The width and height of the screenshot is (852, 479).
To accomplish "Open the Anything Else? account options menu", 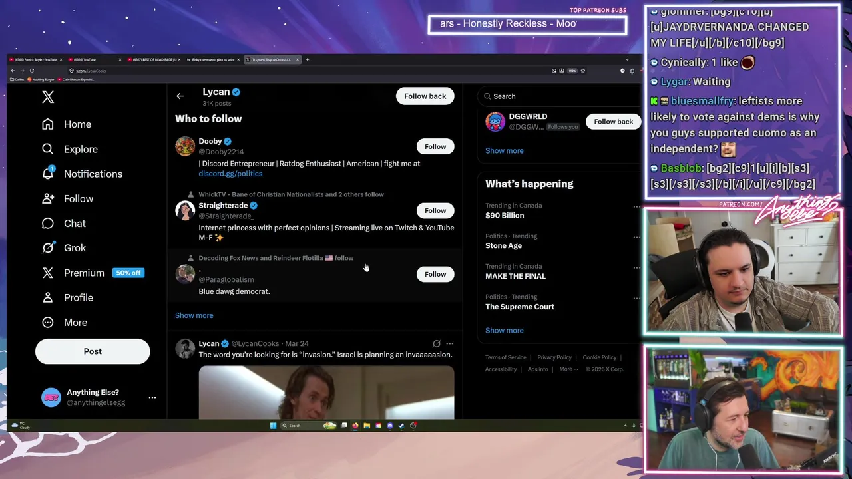I will coord(152,397).
